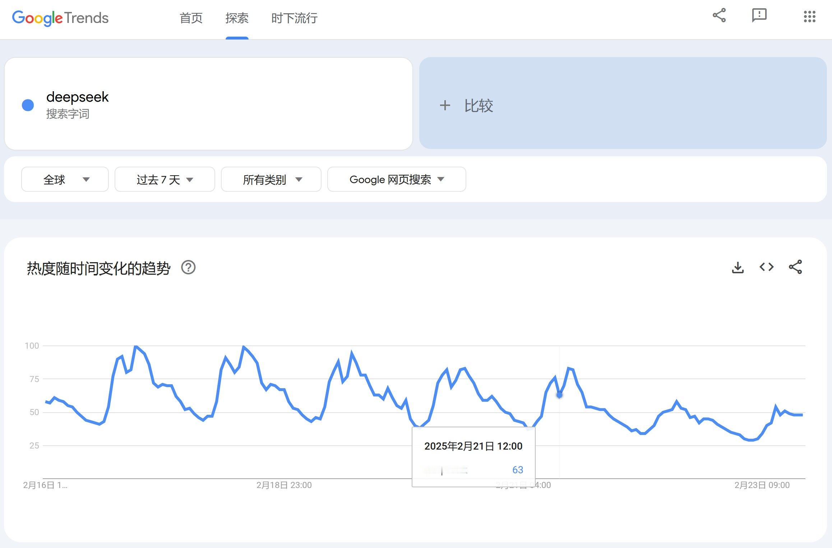
Task: Open the send feedback icon
Action: [x=759, y=15]
